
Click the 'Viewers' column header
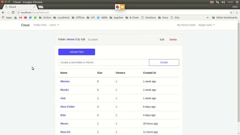point(120,73)
